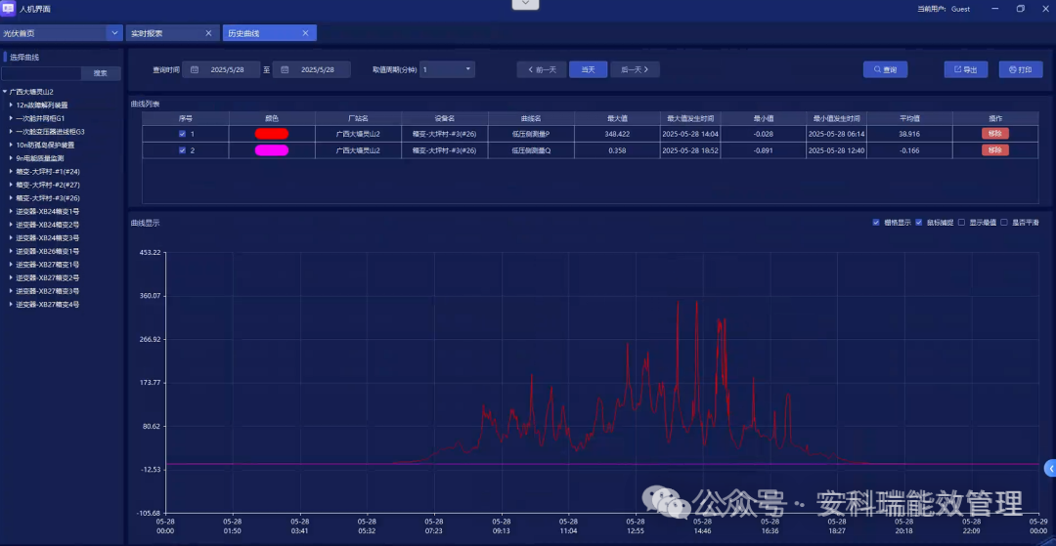
Task: Focus the curve search input field
Action: coord(41,73)
